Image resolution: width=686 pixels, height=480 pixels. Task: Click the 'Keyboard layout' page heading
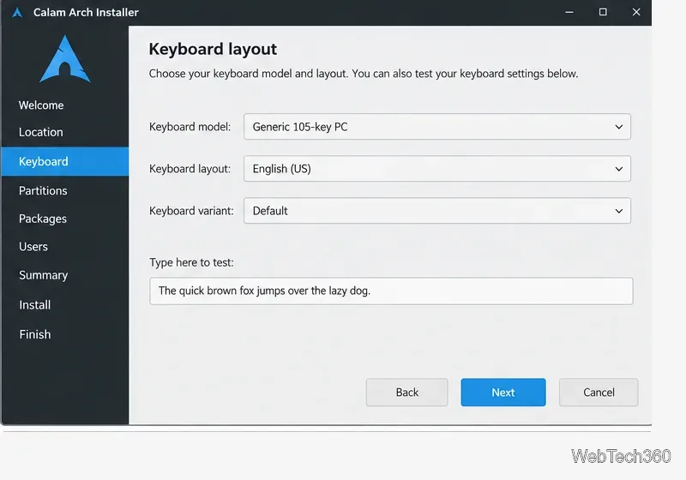[x=213, y=49]
